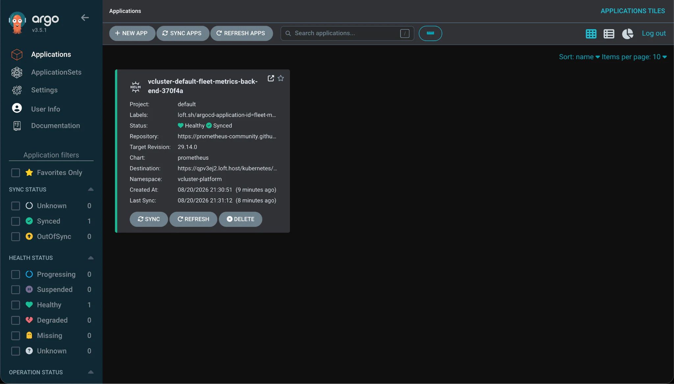Viewport: 674px width, 384px height.
Task: Check the Degraded health filter
Action: tap(15, 321)
